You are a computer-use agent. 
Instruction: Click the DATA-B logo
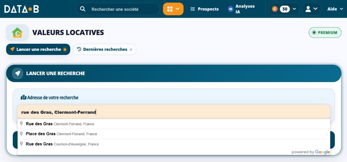pyautogui.click(x=21, y=9)
